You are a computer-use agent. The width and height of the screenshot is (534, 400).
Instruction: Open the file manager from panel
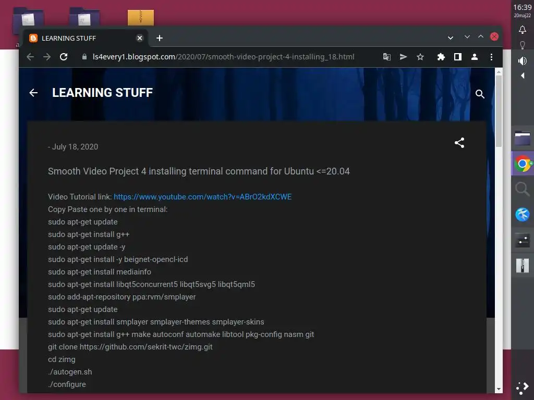pyautogui.click(x=523, y=138)
